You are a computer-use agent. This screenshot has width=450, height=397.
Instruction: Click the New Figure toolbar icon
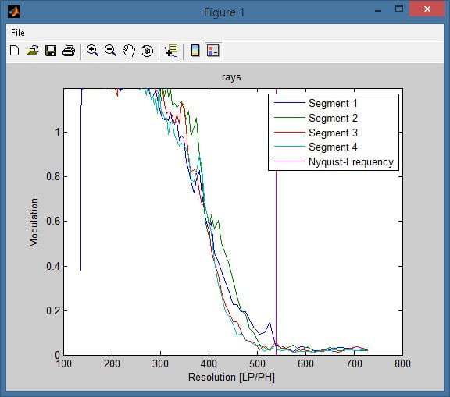14,51
